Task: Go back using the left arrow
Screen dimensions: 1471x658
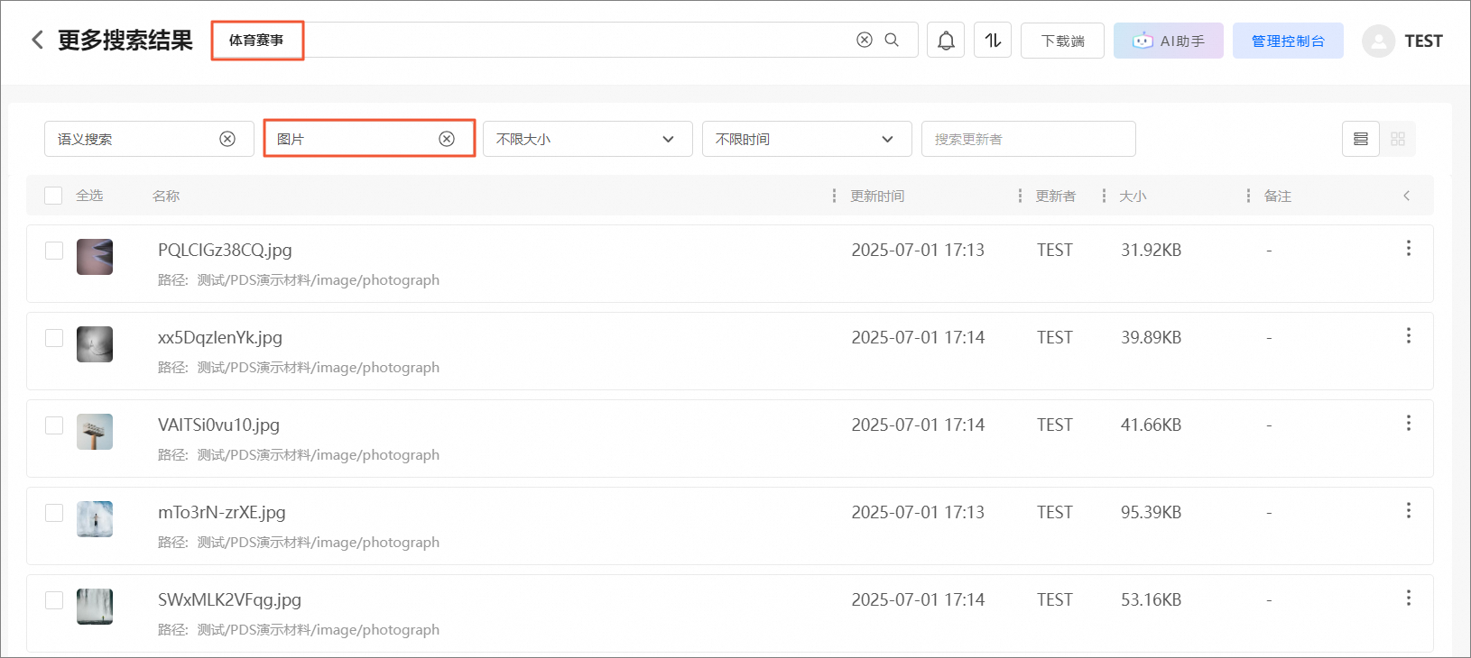Action: [x=37, y=40]
